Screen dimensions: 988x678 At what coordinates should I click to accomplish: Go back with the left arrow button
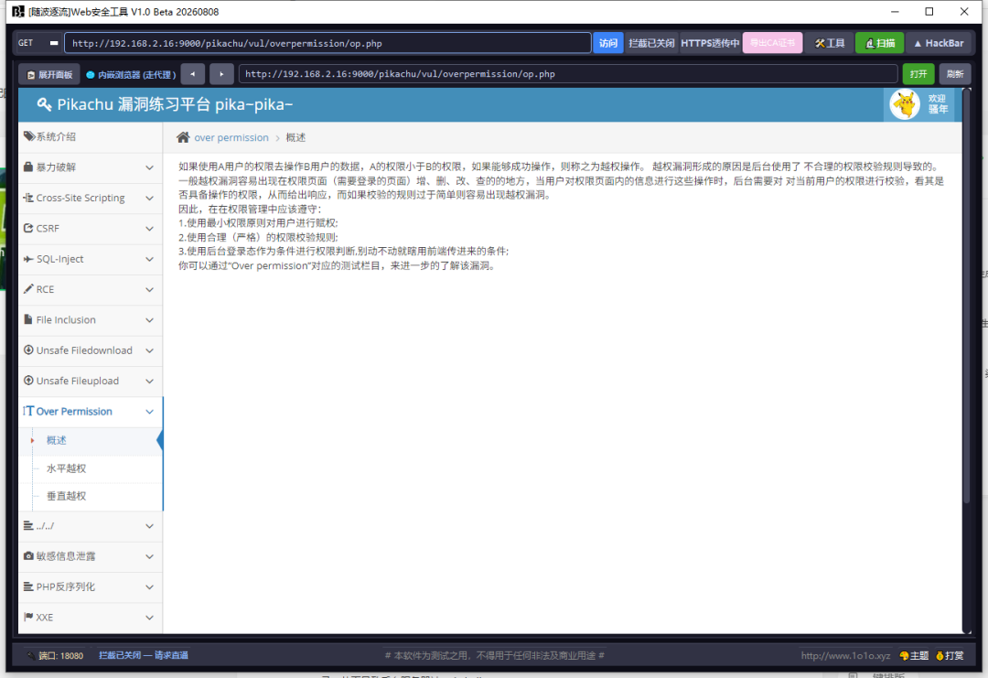tap(193, 74)
